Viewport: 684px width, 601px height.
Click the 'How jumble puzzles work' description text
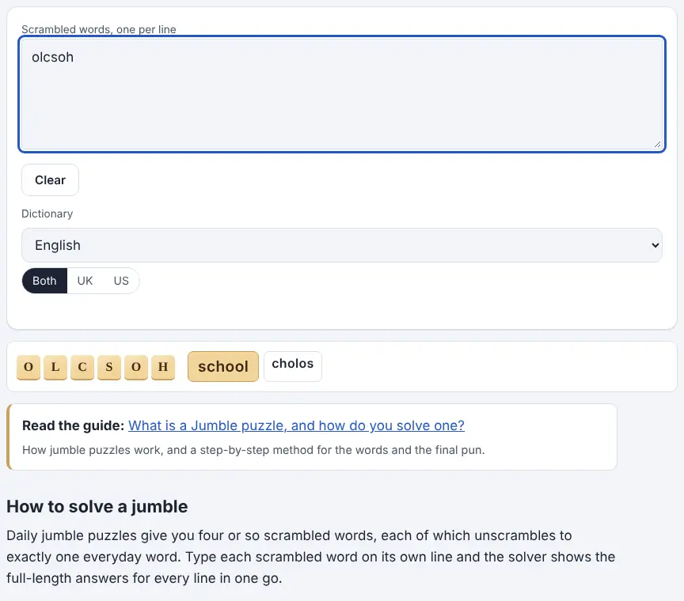pyautogui.click(x=253, y=450)
